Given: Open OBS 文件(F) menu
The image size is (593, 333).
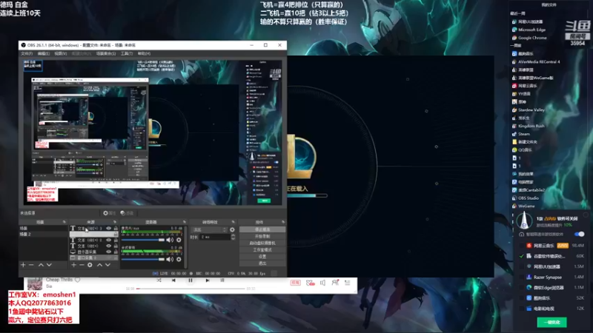Looking at the screenshot, I should click(x=27, y=53).
